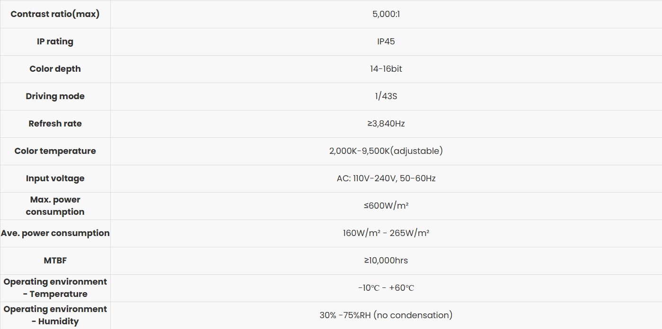Image resolution: width=662 pixels, height=329 pixels.
Task: Select the -10℃ - +60℃ temperature value
Action: [386, 288]
